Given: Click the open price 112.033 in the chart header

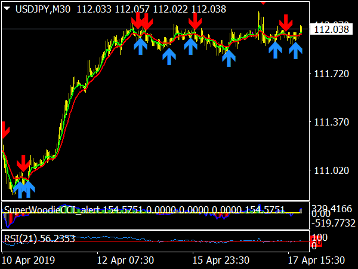Looking at the screenshot, I should (x=94, y=10).
